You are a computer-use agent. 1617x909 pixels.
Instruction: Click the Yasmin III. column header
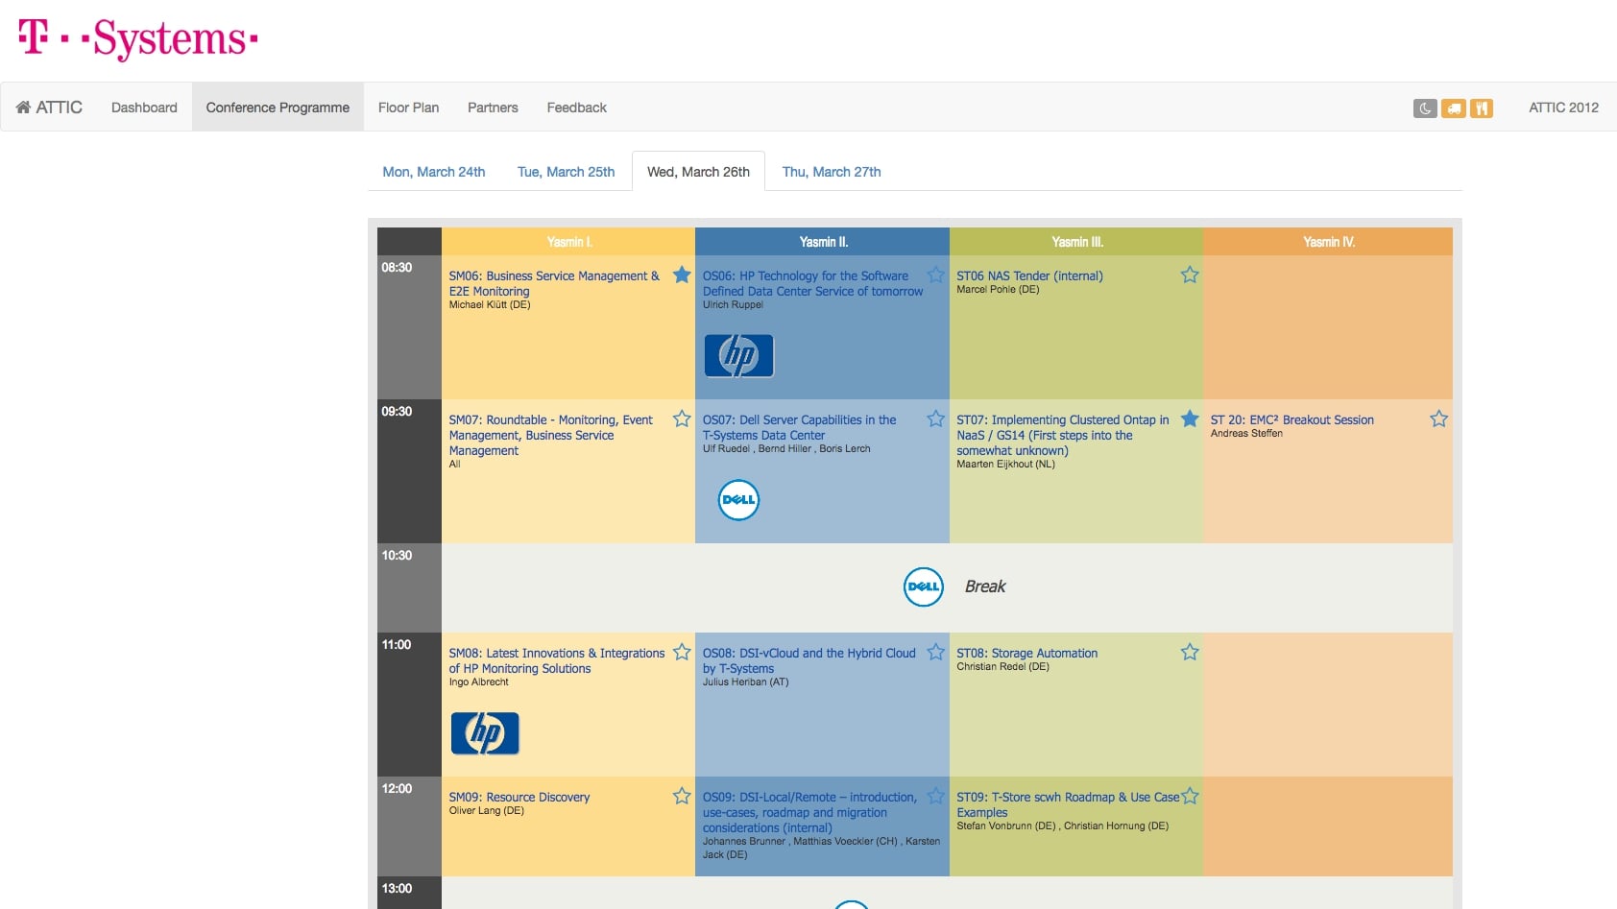1076,242
